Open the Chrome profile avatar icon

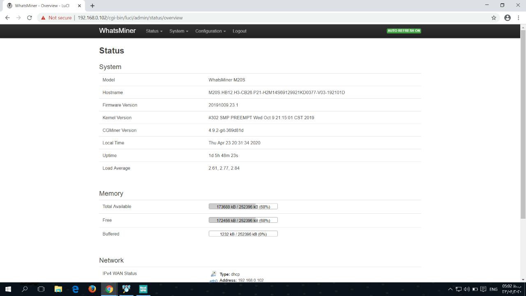508,18
